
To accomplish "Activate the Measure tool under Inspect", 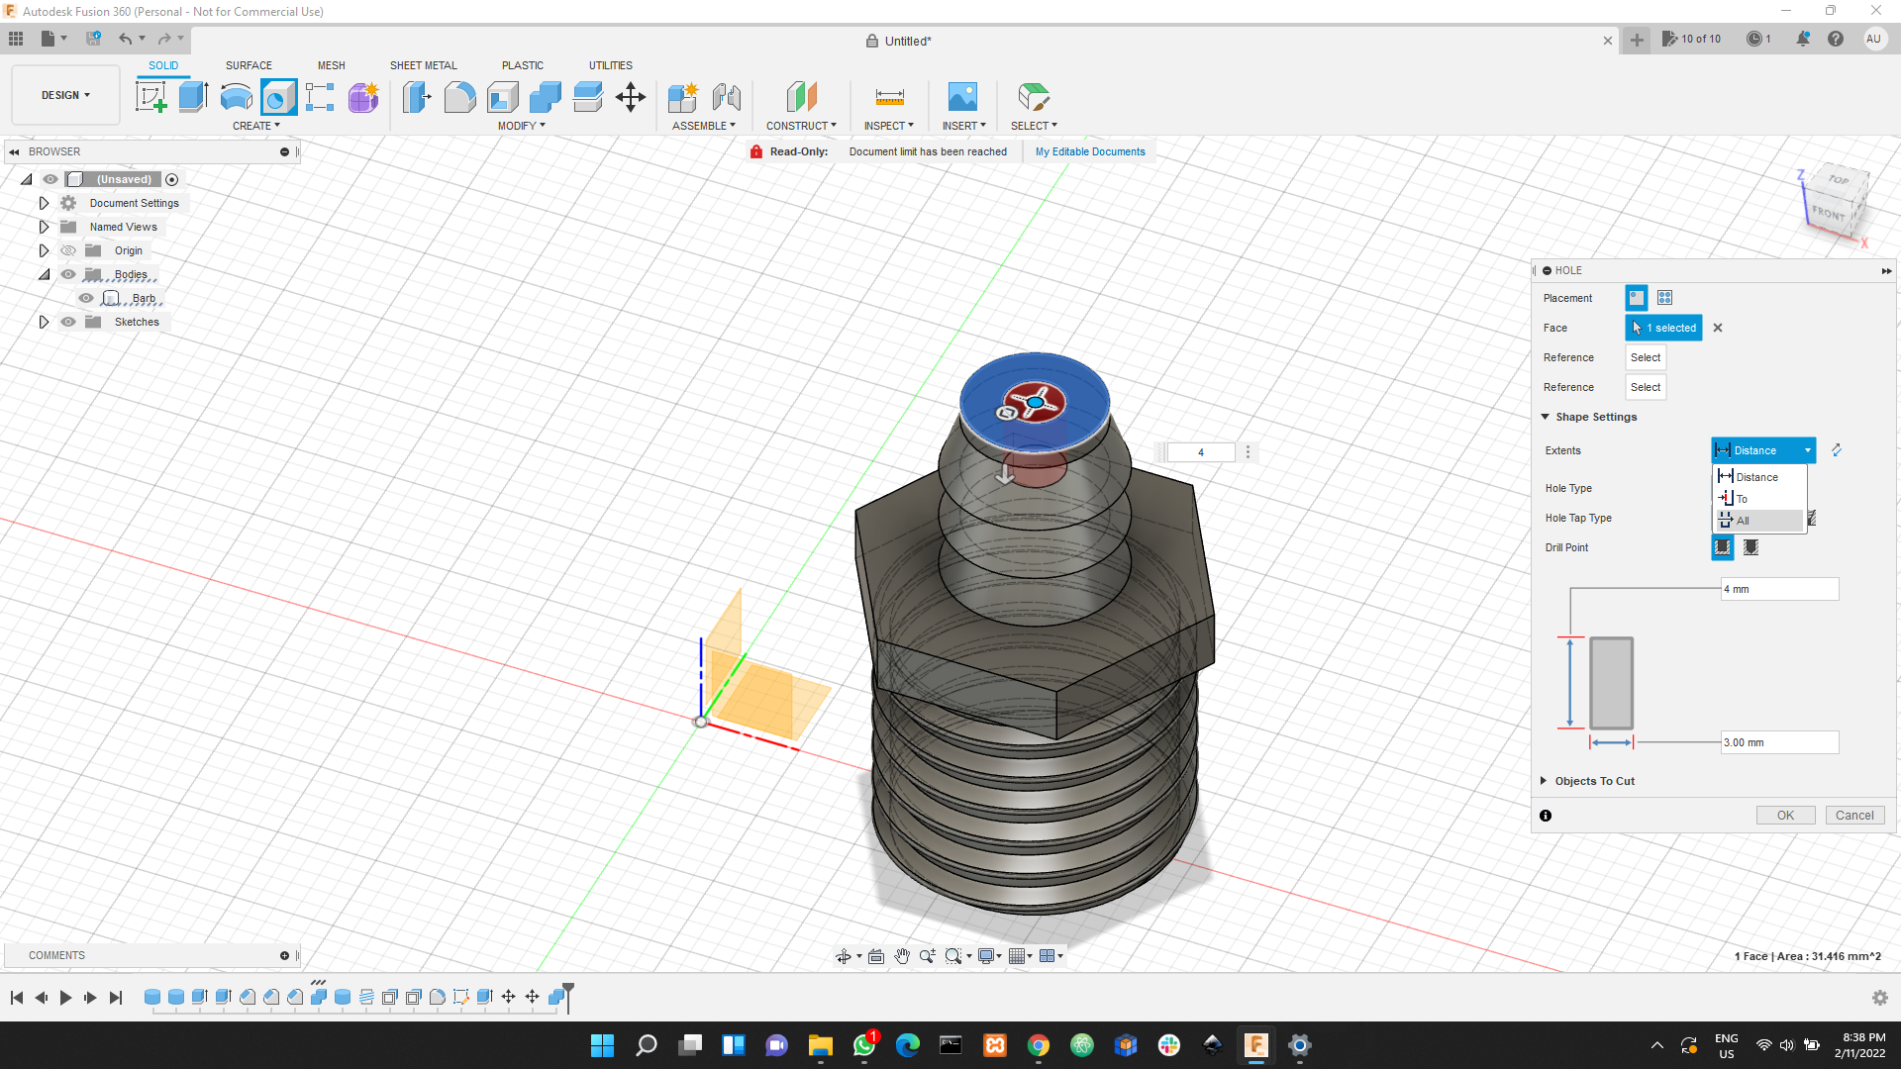I will (x=888, y=96).
